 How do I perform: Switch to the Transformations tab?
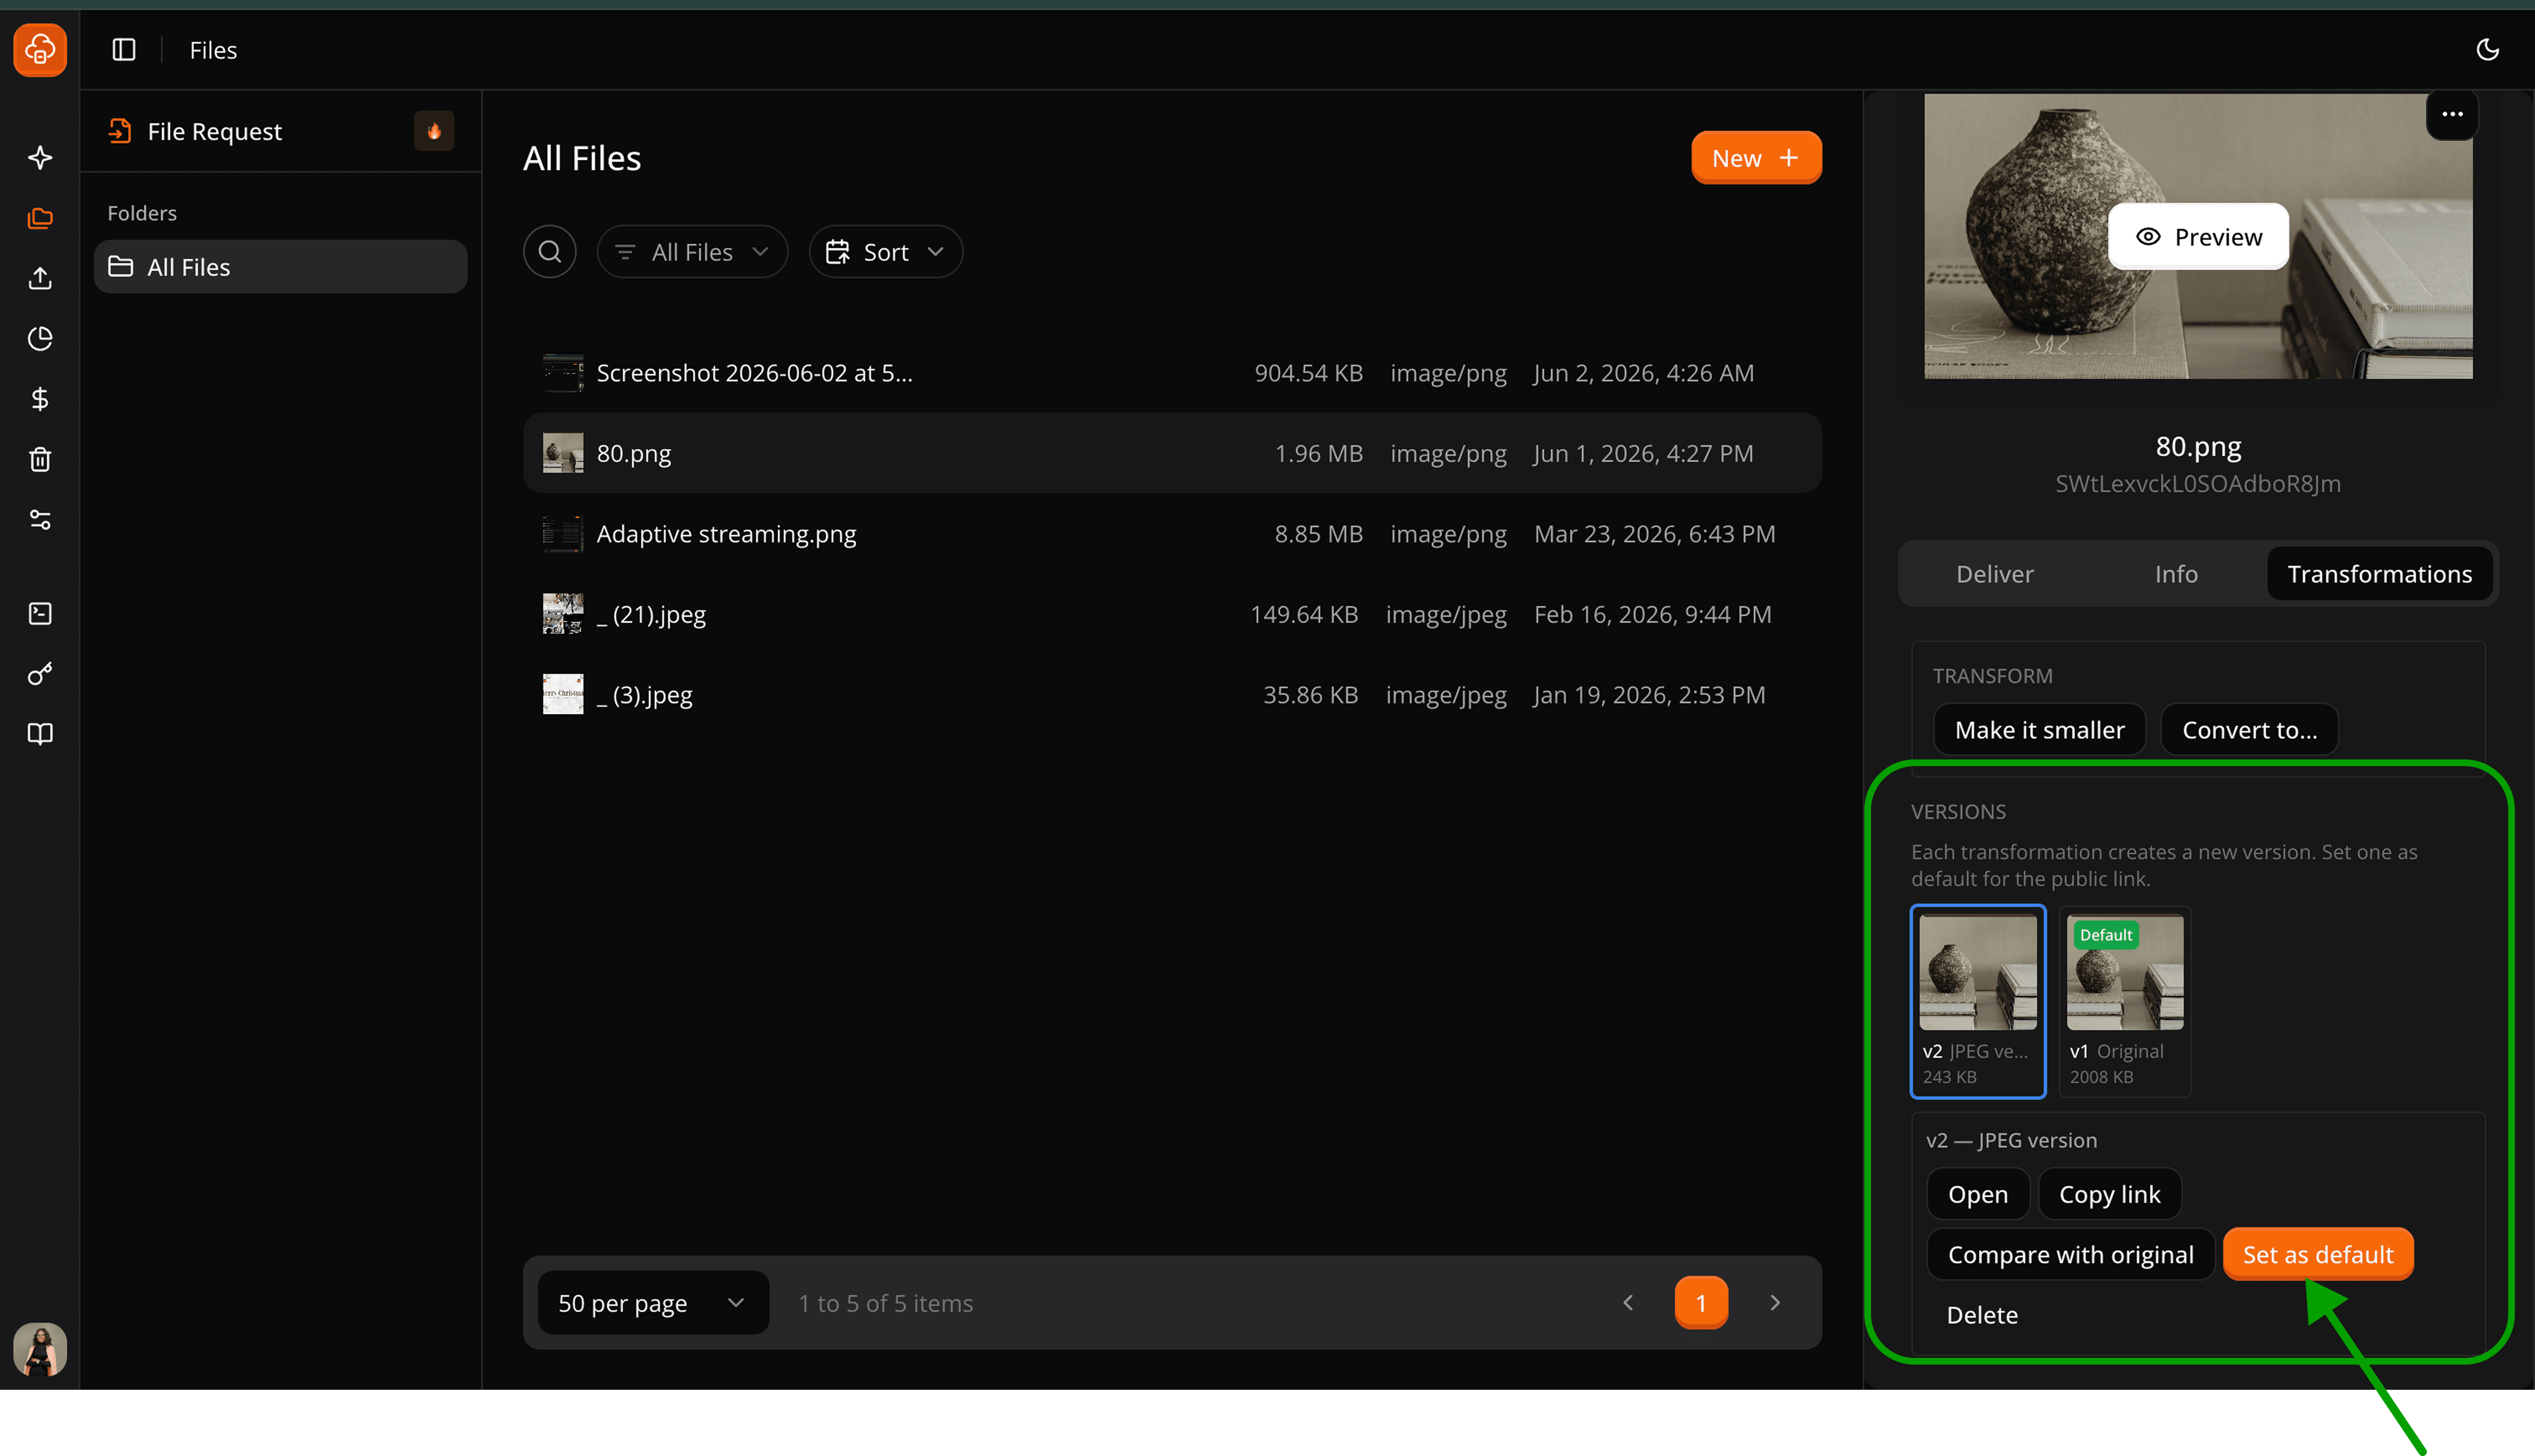pos(2379,574)
